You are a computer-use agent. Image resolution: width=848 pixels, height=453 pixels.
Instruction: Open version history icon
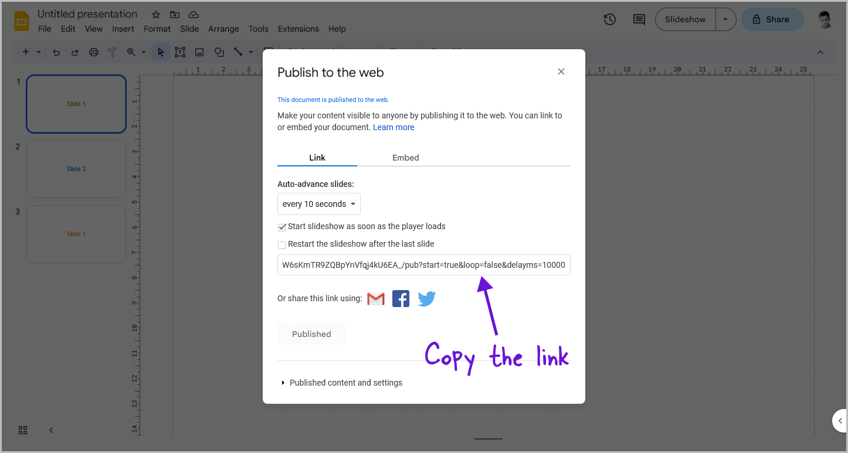609,19
